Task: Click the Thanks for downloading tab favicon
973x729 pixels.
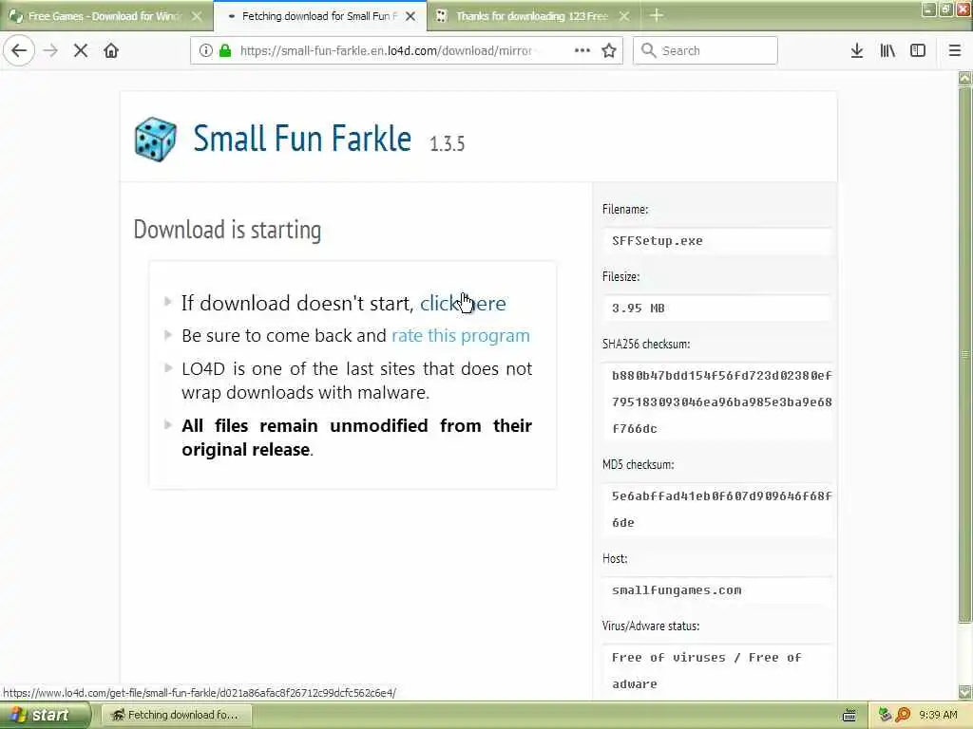Action: tap(441, 16)
